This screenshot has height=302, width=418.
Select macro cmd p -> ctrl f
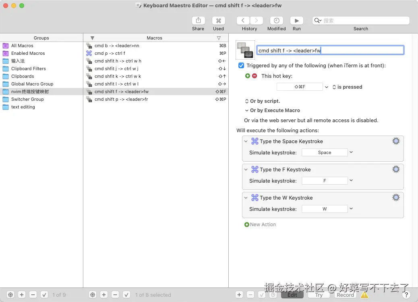[x=156, y=53]
